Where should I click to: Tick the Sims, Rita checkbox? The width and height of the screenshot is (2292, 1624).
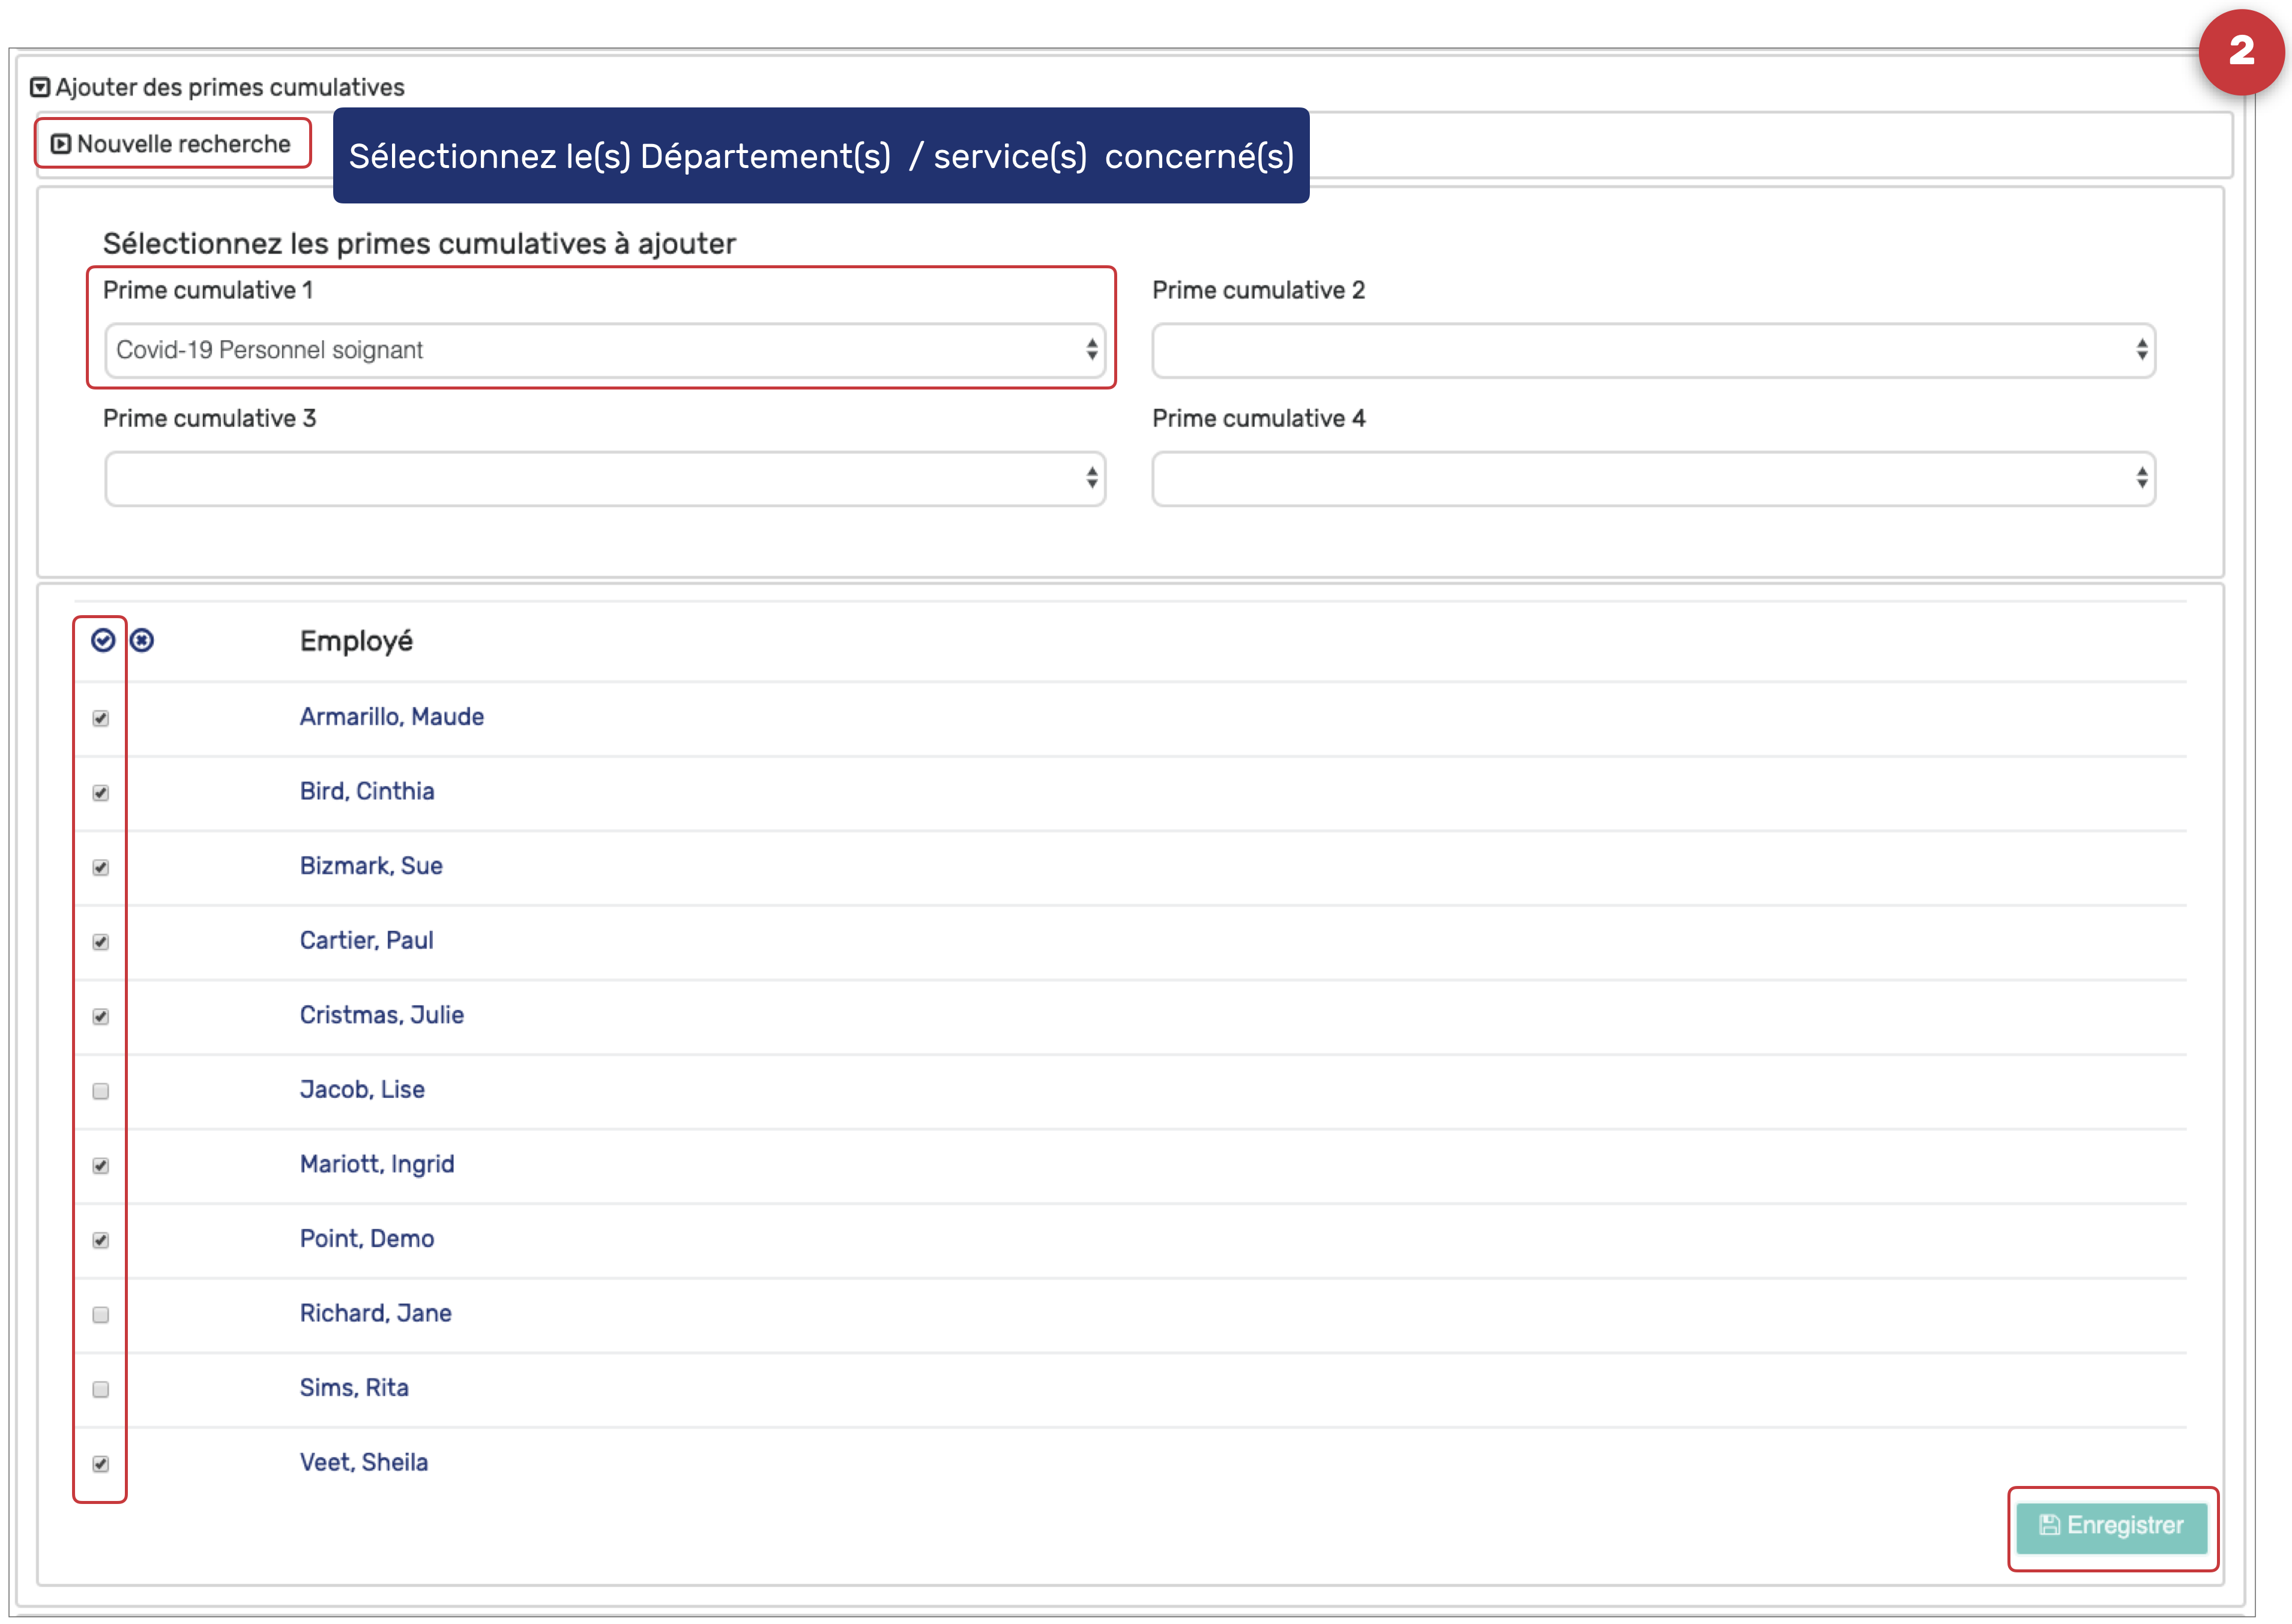pos(101,1389)
